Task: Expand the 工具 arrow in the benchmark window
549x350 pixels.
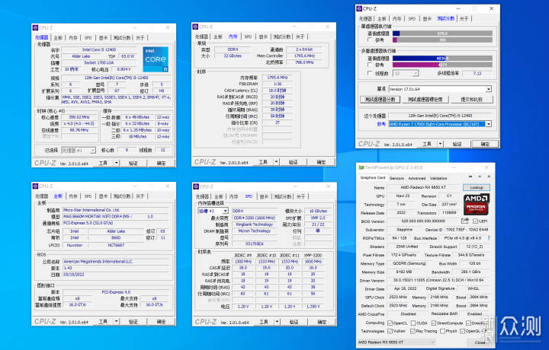Action: pos(441,144)
